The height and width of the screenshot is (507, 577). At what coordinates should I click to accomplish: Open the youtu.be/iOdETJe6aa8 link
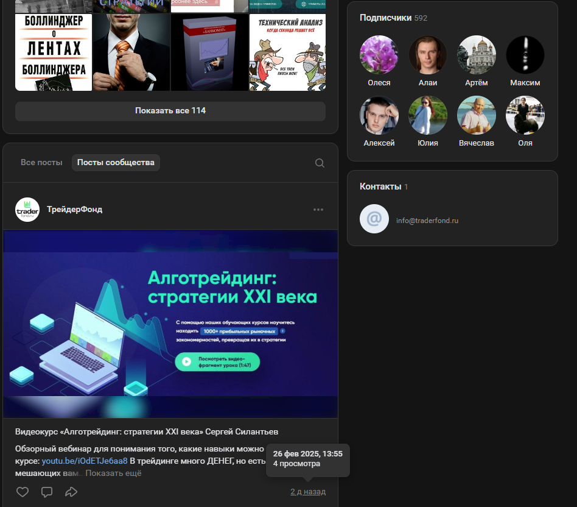coord(85,461)
